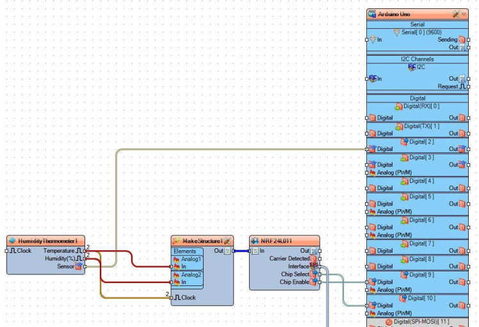Select the Analog2 element in MakeStructure1
This screenshot has width=479, height=327.
(188, 275)
